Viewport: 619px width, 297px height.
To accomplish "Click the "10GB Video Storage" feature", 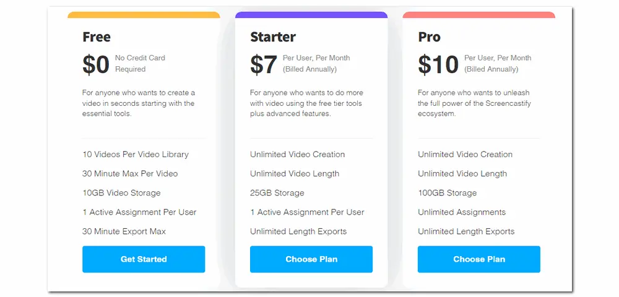I will pyautogui.click(x=121, y=193).
